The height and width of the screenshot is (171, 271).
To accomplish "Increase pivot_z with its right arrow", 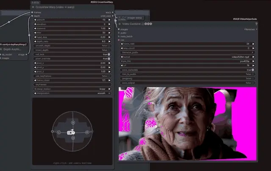I will 109,72.
